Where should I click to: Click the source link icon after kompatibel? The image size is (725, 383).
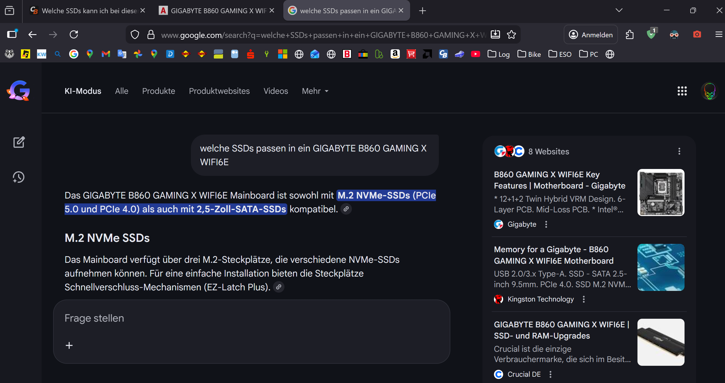(x=346, y=209)
